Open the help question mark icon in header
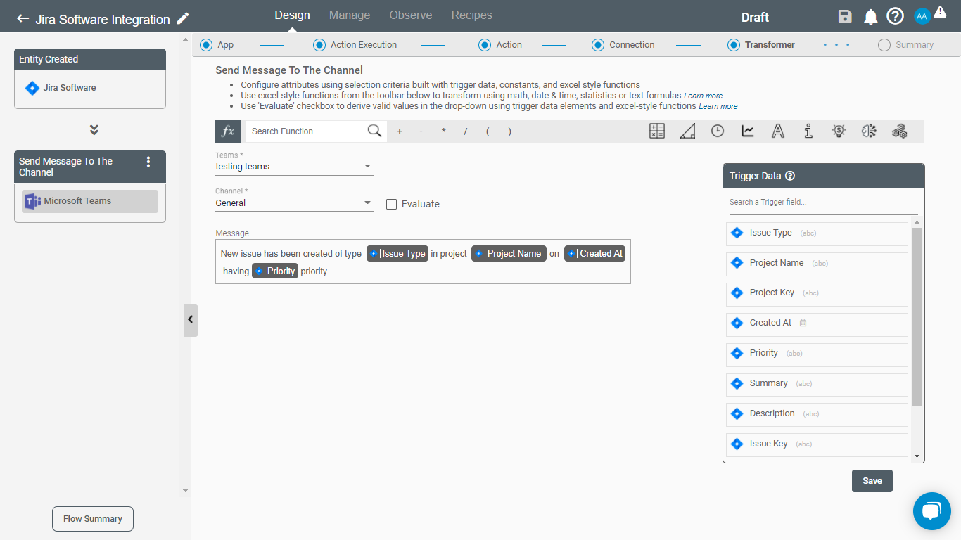The image size is (961, 540). coord(895,16)
